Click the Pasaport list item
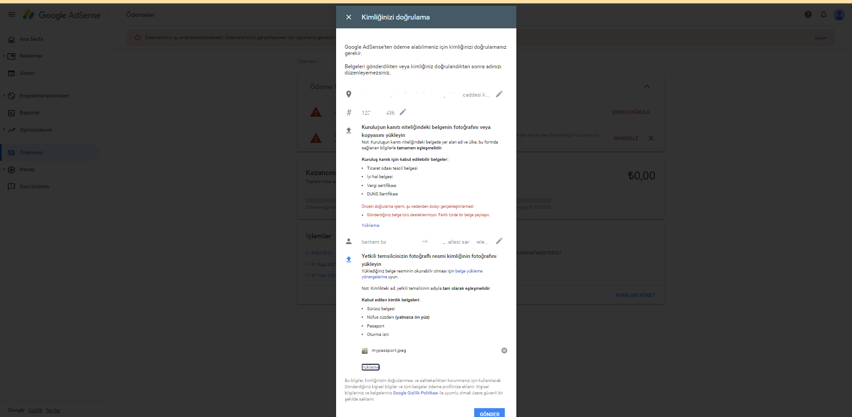The height and width of the screenshot is (417, 852). point(376,326)
